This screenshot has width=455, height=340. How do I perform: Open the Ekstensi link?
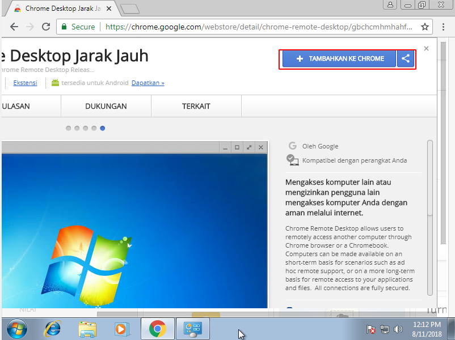coord(25,82)
